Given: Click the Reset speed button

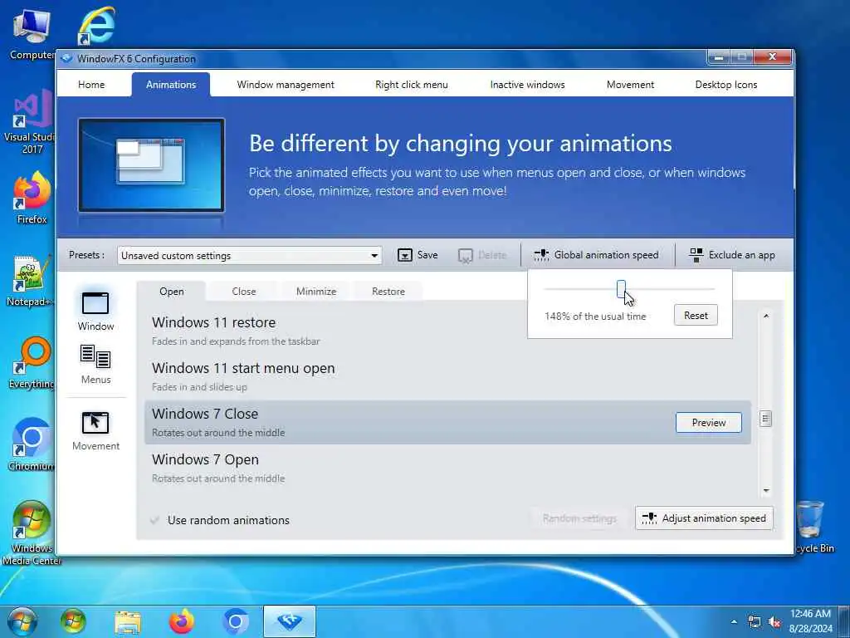Looking at the screenshot, I should point(696,315).
